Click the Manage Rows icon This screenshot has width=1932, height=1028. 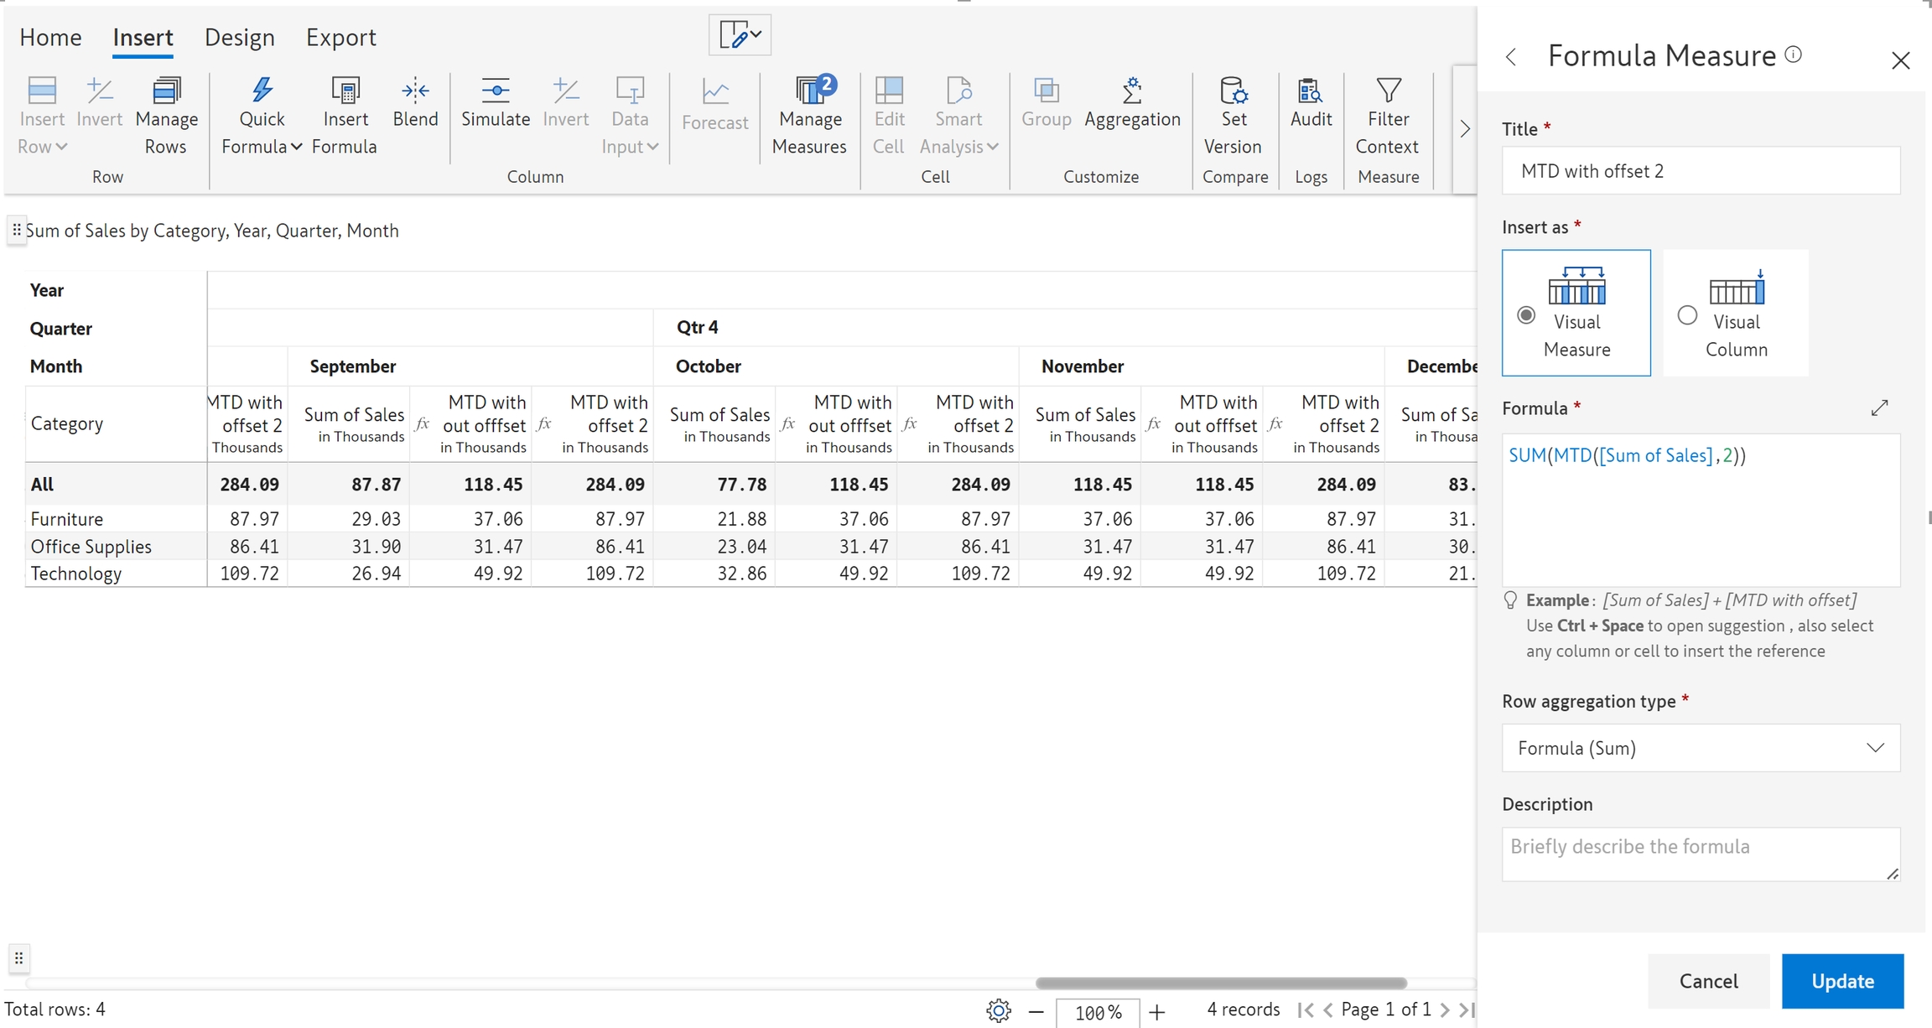point(166,91)
